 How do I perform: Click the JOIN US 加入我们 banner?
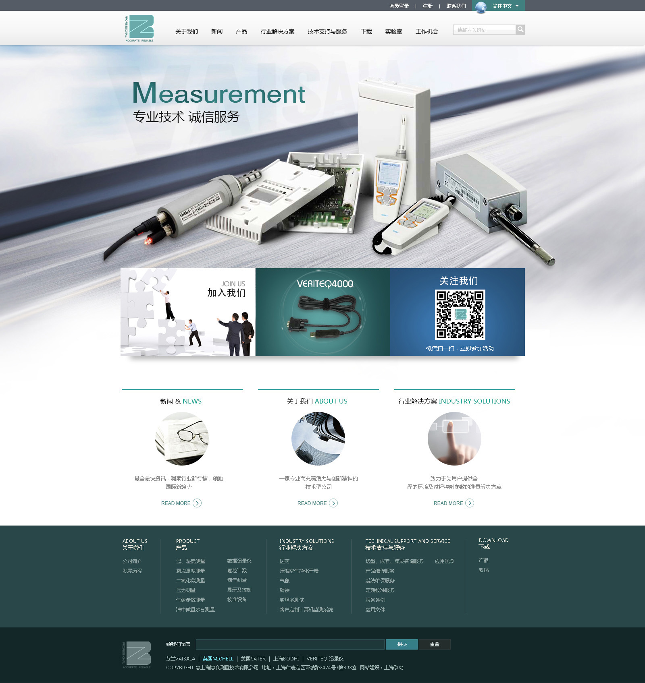coord(188,312)
